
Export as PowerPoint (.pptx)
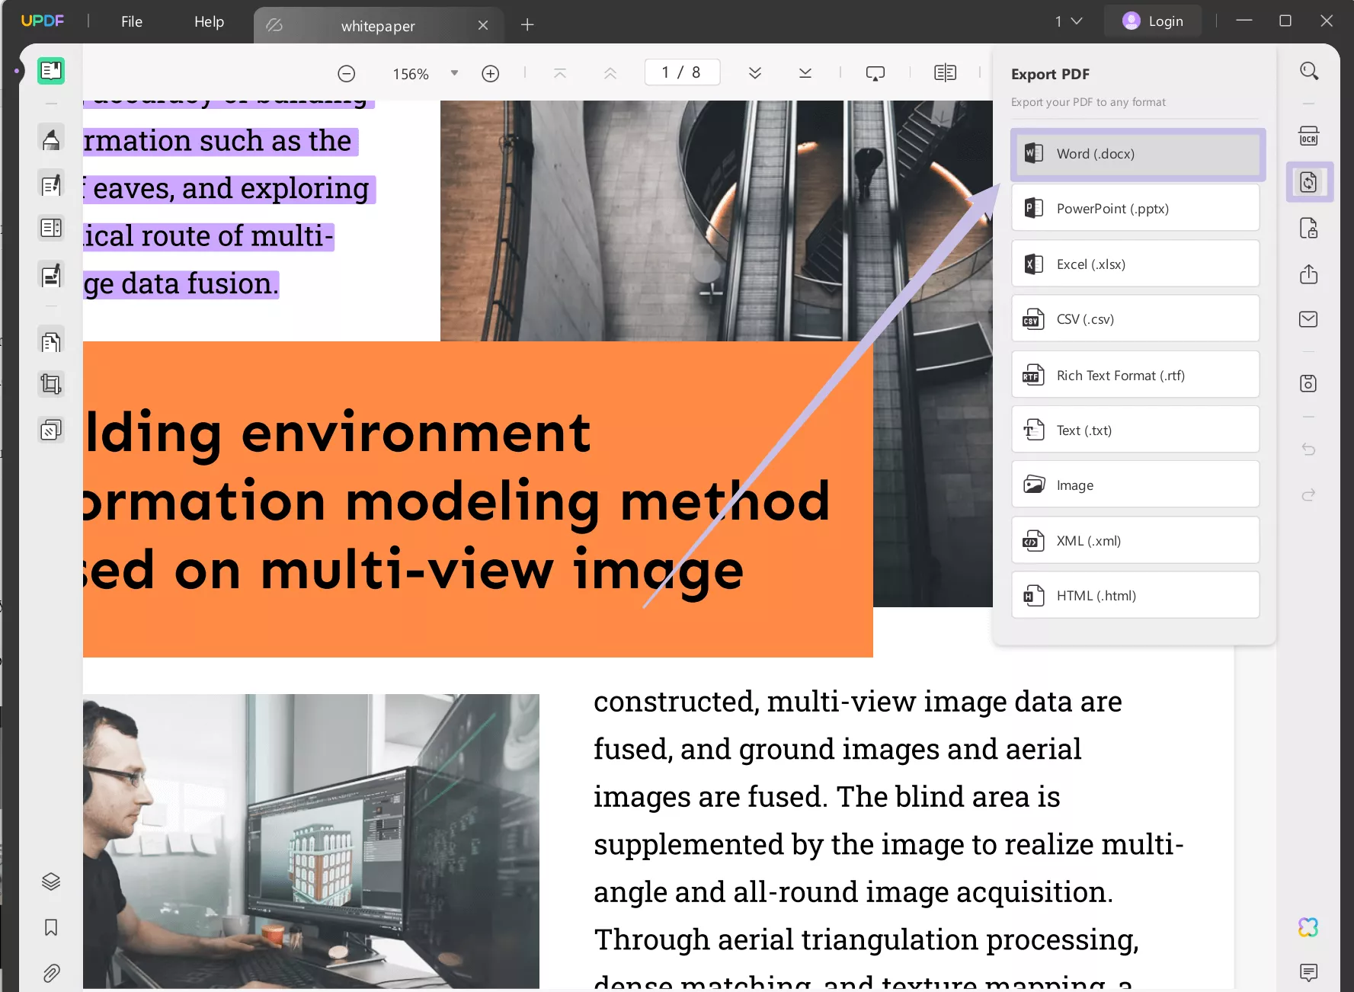coord(1135,209)
